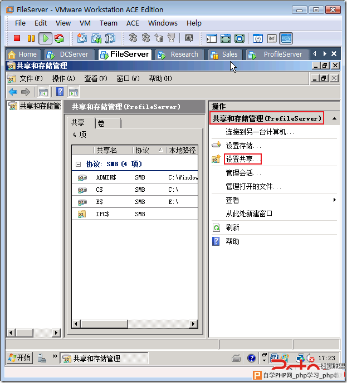Sort by 协议 column header

coord(149,150)
